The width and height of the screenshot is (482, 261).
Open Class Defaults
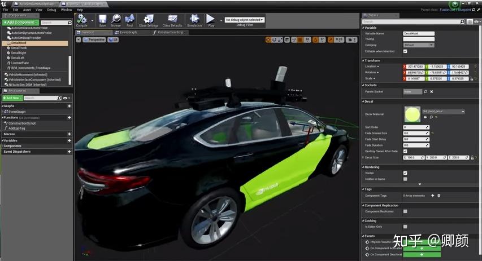(172, 20)
